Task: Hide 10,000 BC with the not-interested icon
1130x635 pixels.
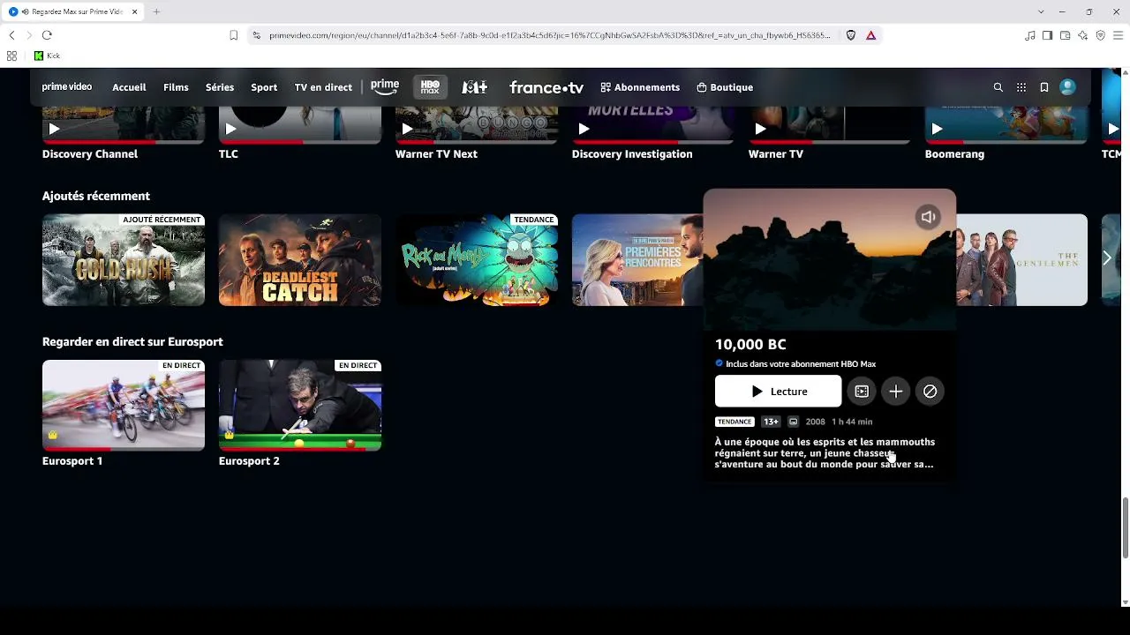Action: pos(930,392)
